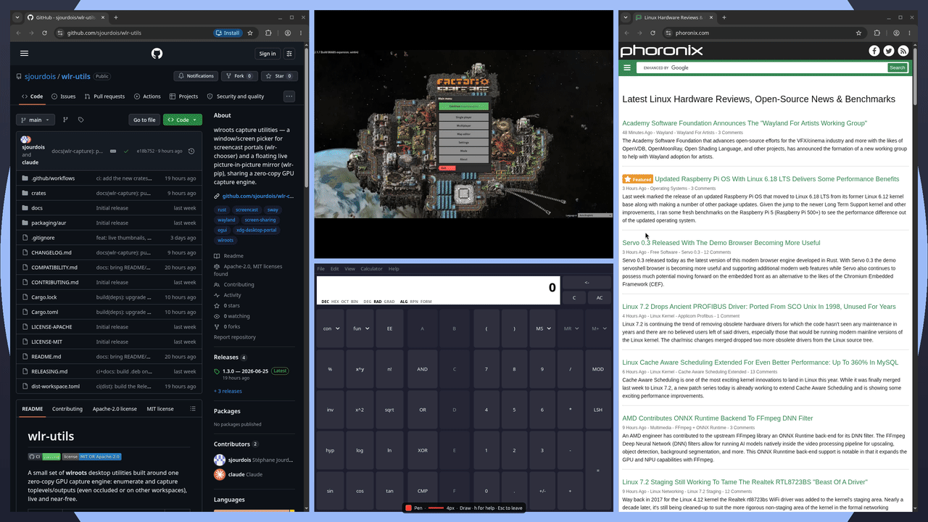Open the calculator View menu
The height and width of the screenshot is (522, 928).
click(350, 269)
